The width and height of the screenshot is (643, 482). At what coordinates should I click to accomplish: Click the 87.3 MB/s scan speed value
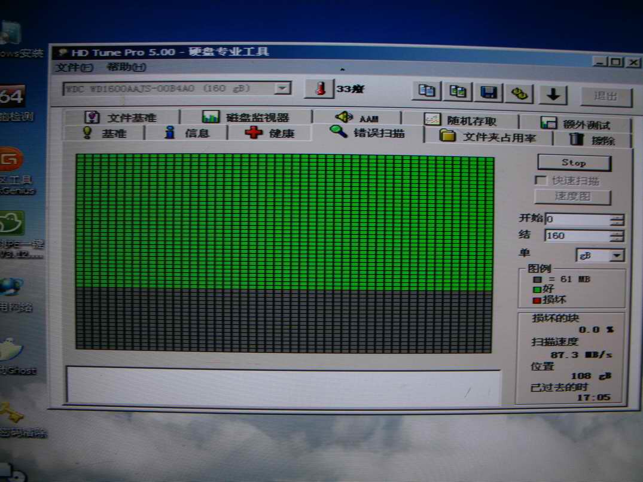581,355
